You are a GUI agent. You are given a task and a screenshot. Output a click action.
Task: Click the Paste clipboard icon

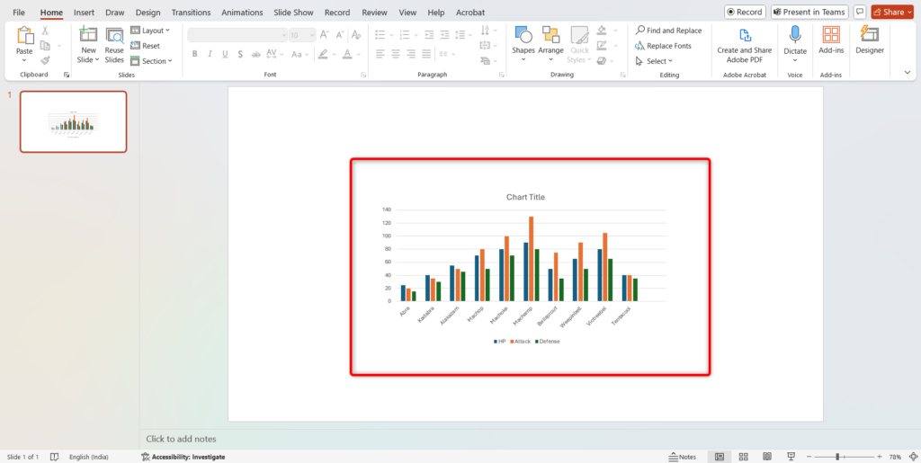click(x=24, y=35)
